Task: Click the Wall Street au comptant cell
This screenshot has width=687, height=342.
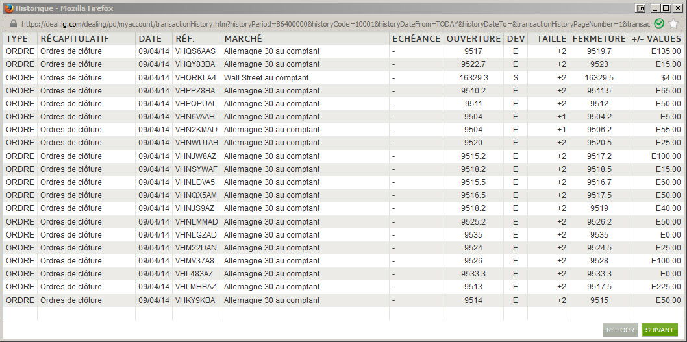Action: pyautogui.click(x=266, y=78)
